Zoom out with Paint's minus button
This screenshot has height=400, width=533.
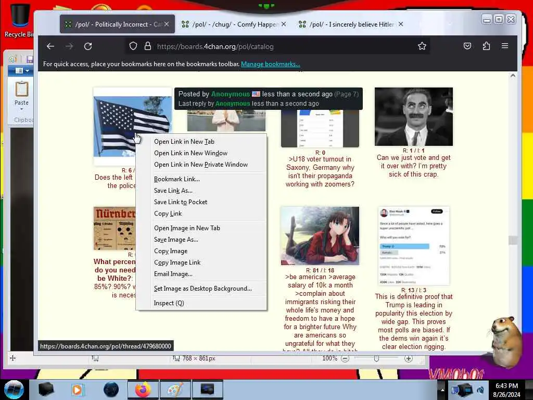[x=345, y=358]
